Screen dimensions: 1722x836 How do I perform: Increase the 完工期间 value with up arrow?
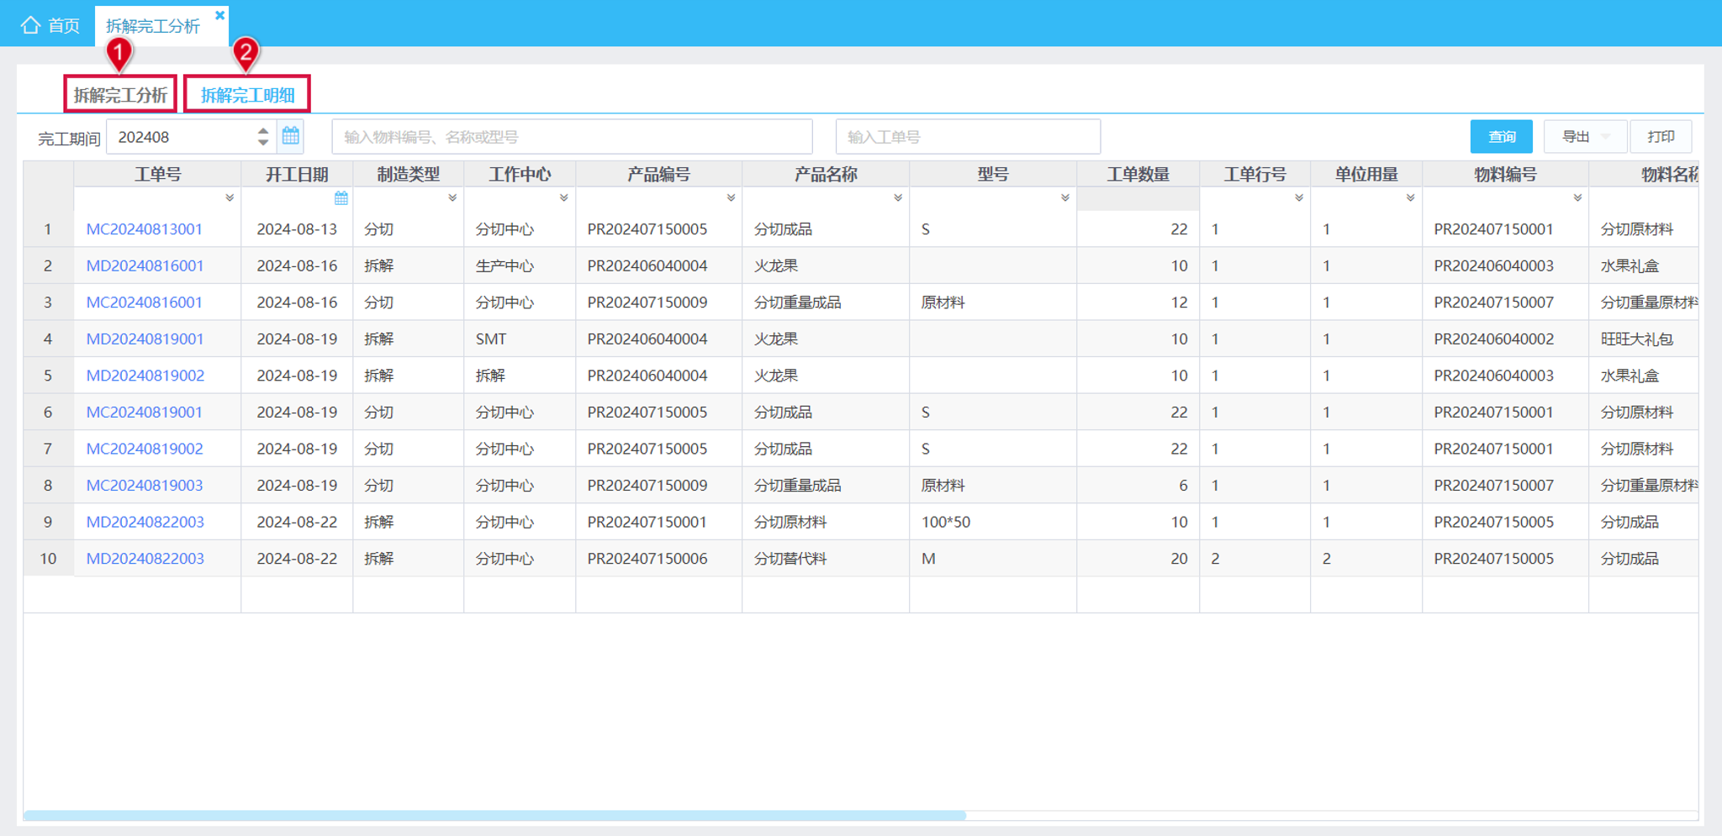point(263,130)
